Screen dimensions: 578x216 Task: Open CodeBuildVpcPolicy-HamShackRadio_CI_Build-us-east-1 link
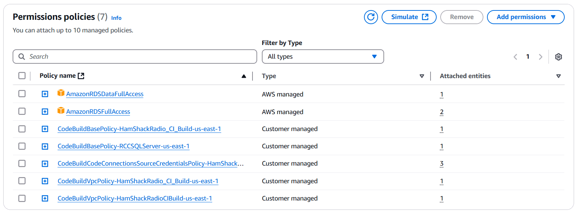138,181
